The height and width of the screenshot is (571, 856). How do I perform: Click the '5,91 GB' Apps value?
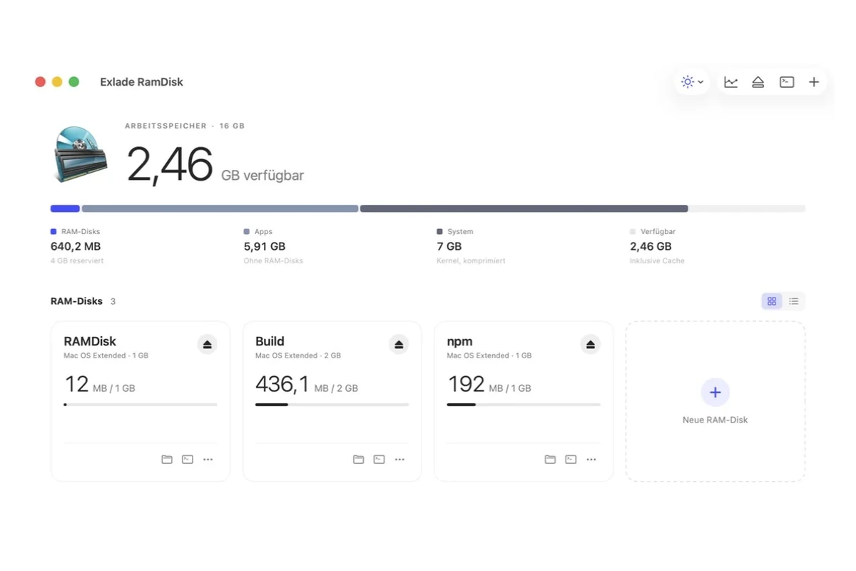[265, 246]
